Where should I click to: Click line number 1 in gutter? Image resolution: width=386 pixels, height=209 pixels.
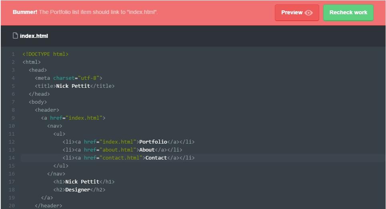tap(13, 54)
